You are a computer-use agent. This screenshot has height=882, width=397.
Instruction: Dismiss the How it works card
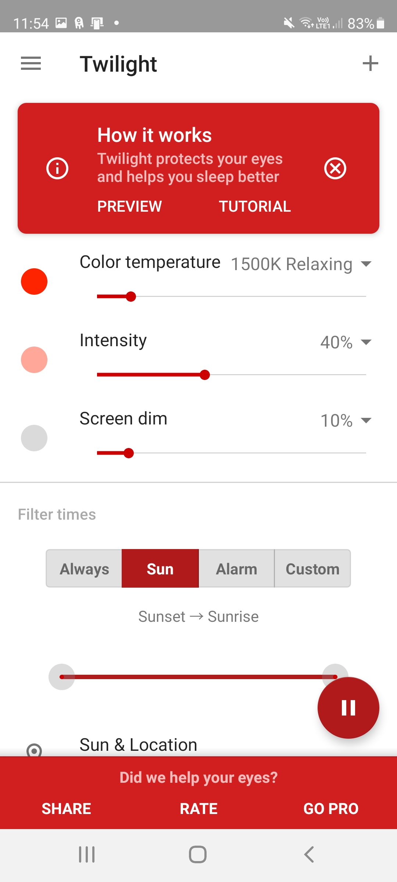tap(335, 168)
